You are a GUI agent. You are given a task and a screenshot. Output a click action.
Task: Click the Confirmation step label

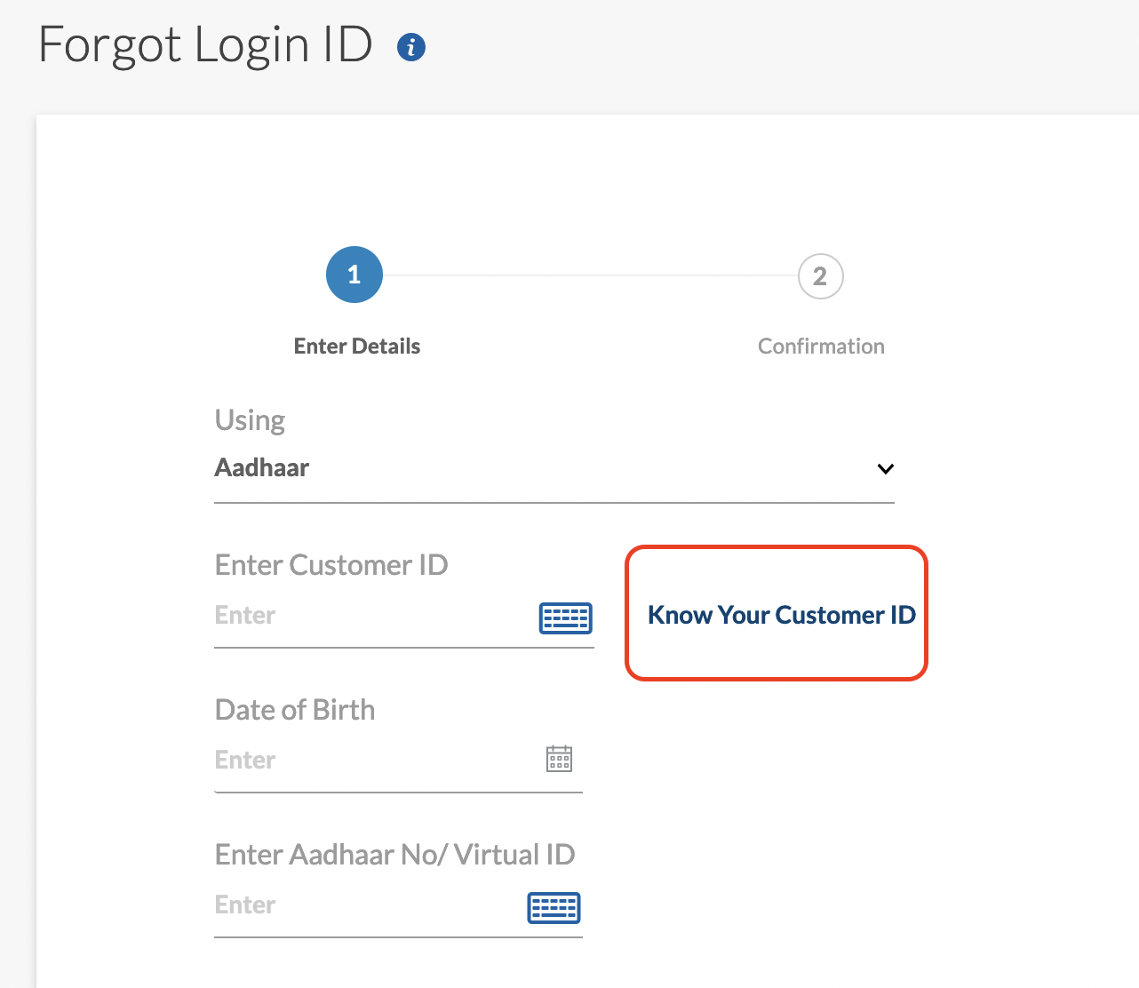[x=821, y=347]
